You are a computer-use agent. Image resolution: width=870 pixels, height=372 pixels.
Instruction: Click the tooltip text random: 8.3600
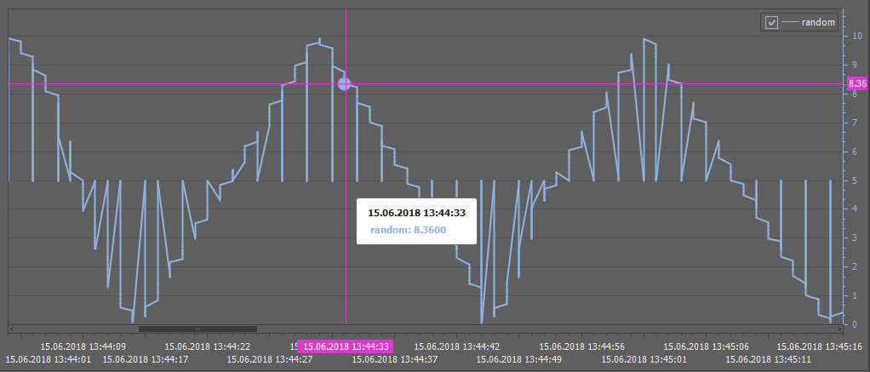pos(408,230)
